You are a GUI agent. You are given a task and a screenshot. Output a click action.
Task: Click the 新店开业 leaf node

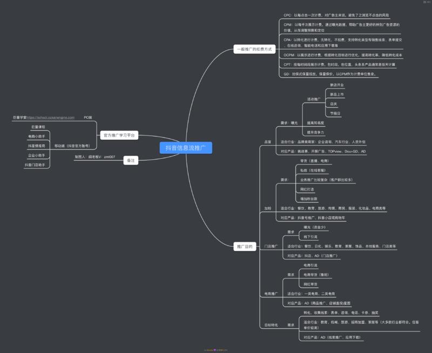point(337,85)
